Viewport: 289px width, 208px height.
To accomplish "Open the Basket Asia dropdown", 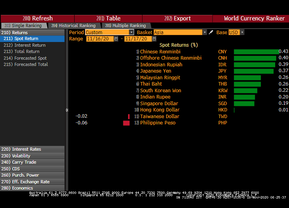I will tap(204, 32).
